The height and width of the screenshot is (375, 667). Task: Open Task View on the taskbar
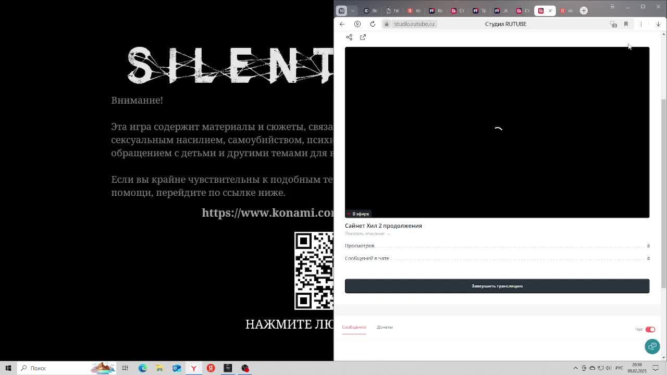coord(125,368)
